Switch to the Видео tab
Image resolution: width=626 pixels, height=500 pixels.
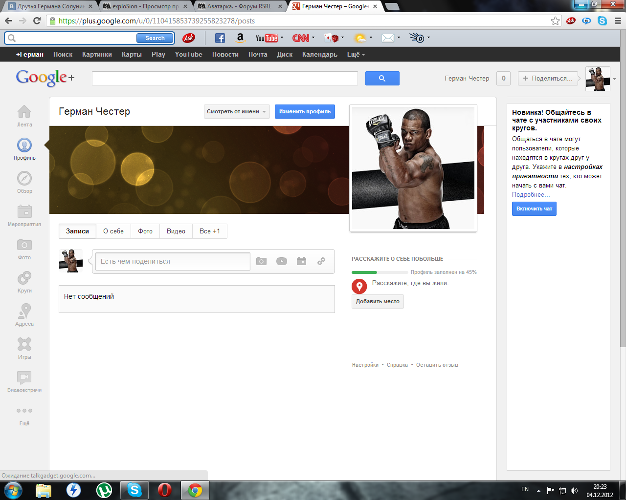[176, 231]
